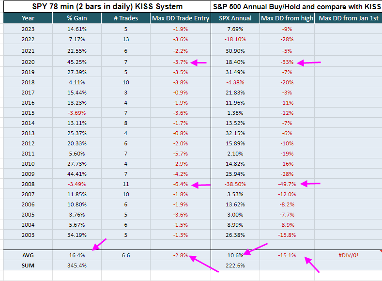Select the 11 trades cell for 2008
This screenshot has width=382, height=281.
126,184
